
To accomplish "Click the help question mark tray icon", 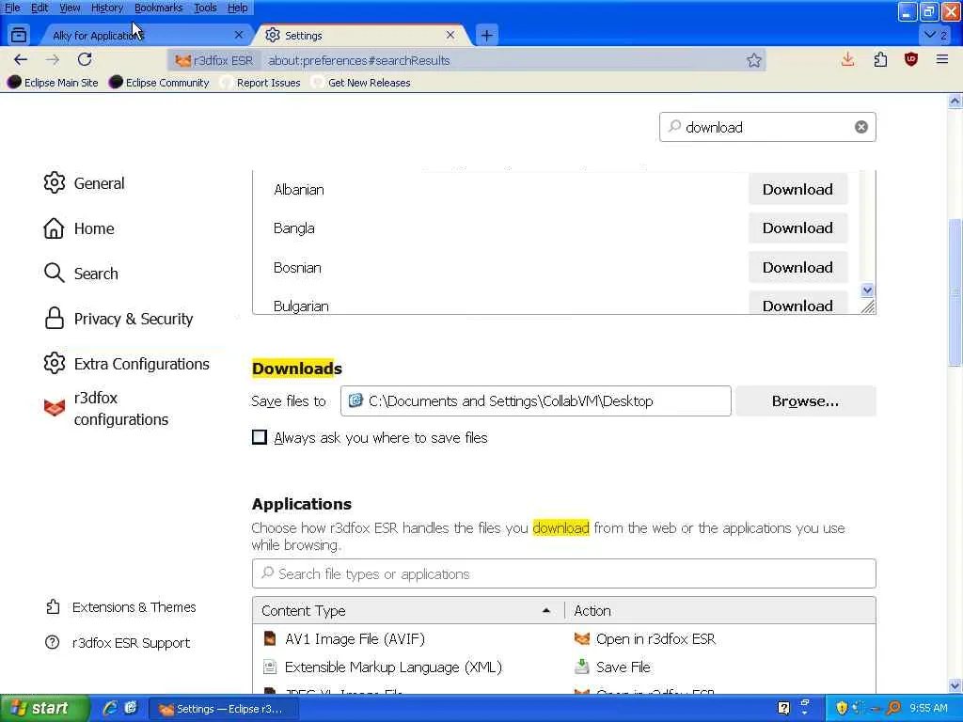I will tap(783, 708).
